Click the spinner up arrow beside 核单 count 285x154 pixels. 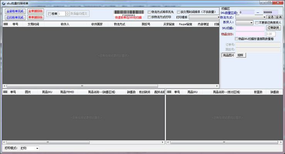(67, 13)
